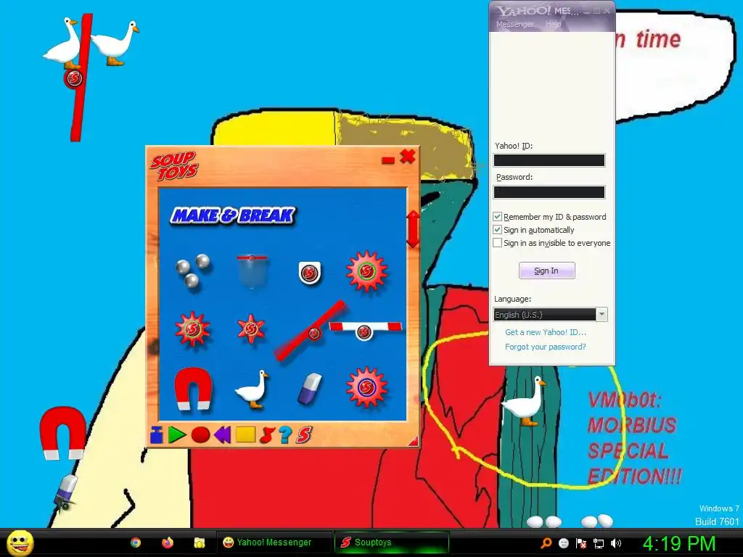
Task: Click the yellow stop square in Souptoys
Action: (x=245, y=435)
